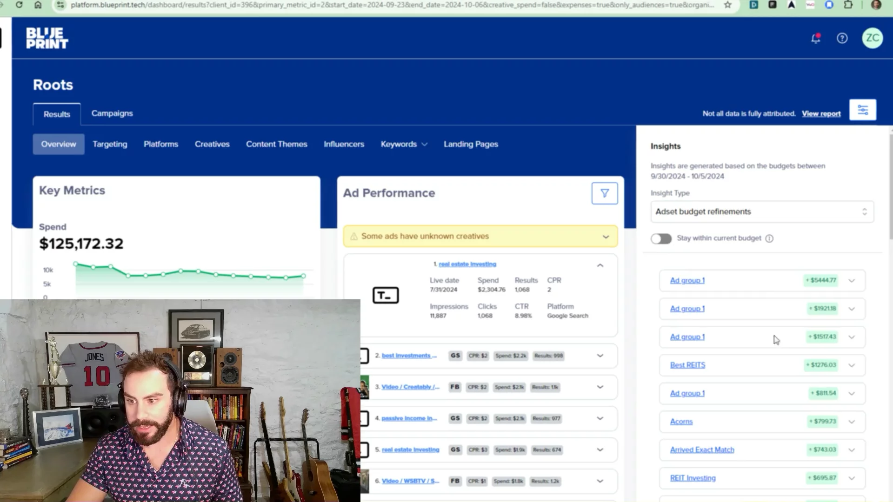Screen dimensions: 893x502
Task: Click the help question mark icon
Action: [842, 38]
